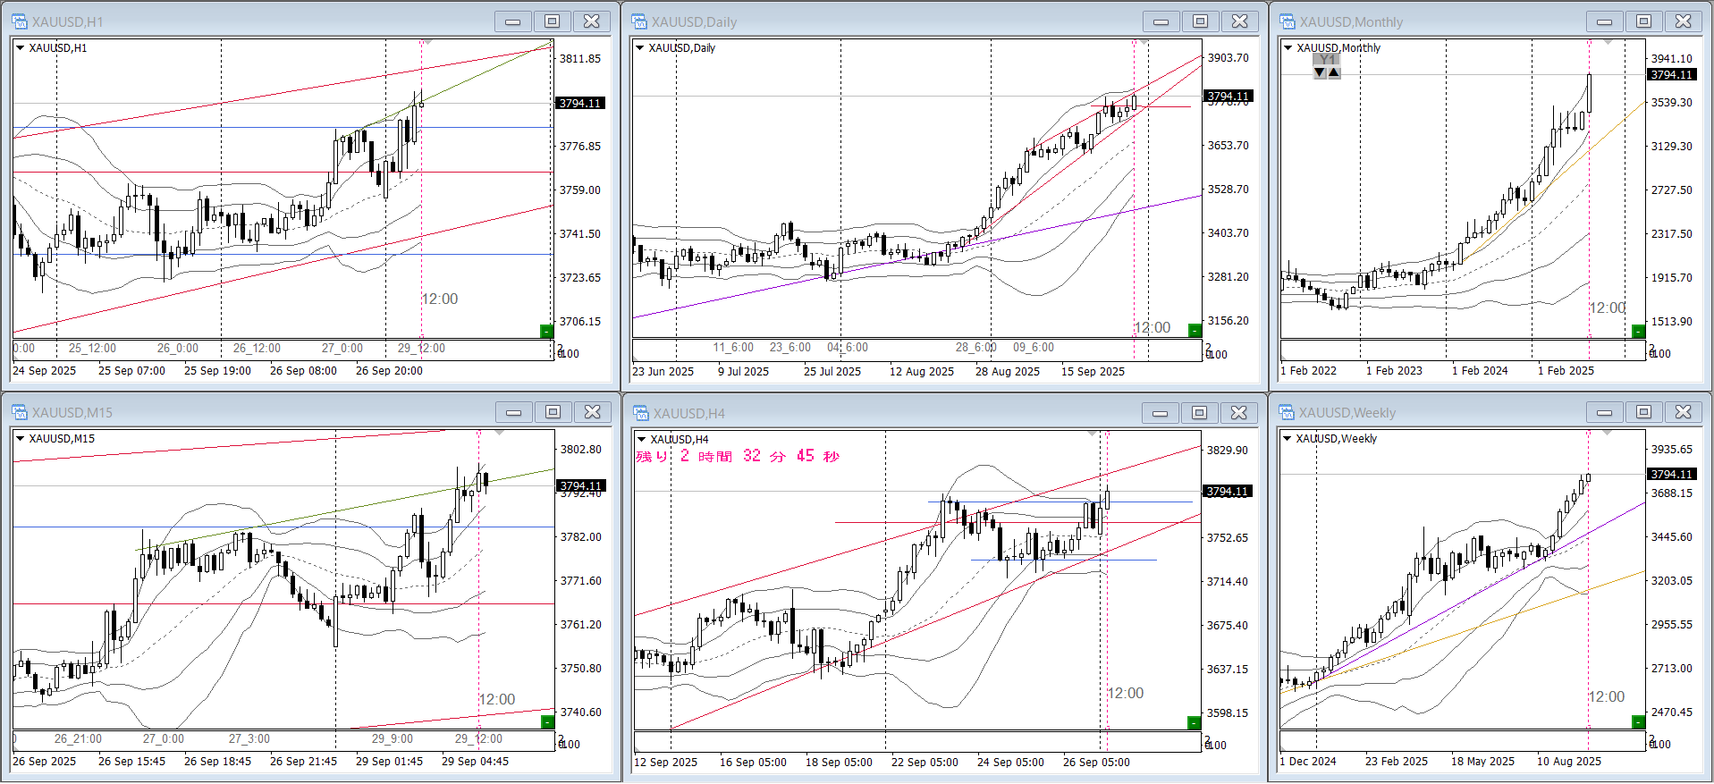1714x784 pixels.
Task: Click the pink countdown timer text on H4
Action: pos(738,457)
